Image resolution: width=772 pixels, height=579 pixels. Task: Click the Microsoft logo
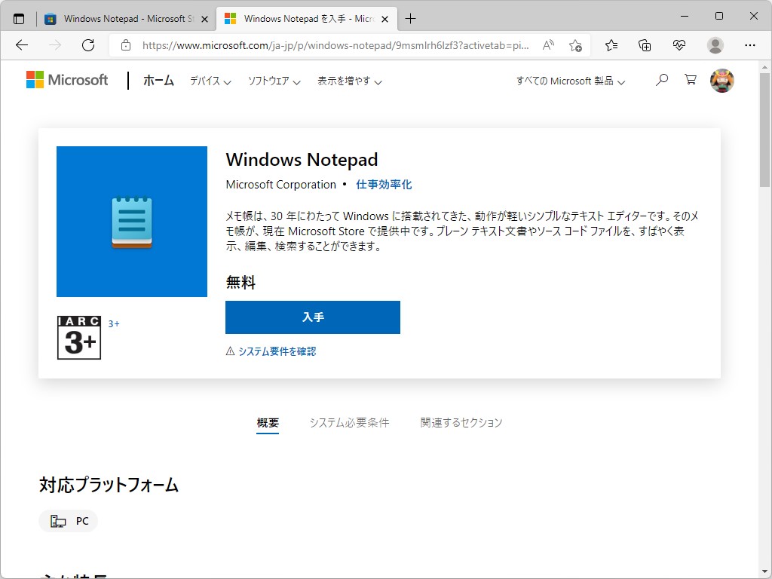[67, 79]
